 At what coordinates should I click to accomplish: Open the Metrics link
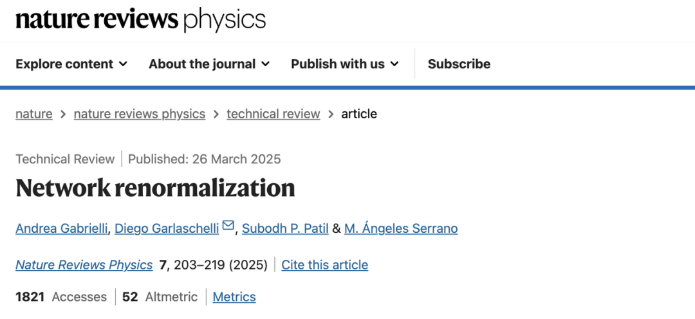click(234, 296)
